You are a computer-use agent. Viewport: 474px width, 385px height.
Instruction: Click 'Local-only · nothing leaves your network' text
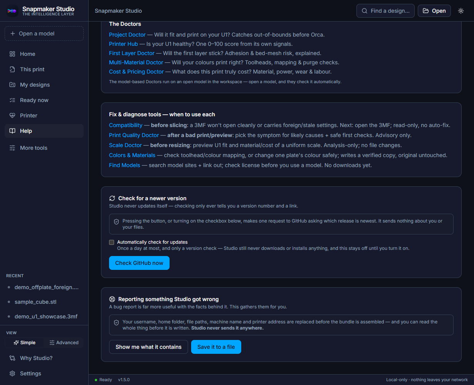pyautogui.click(x=427, y=380)
